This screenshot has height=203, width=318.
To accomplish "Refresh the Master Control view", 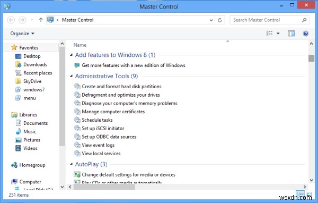I will click(220, 20).
